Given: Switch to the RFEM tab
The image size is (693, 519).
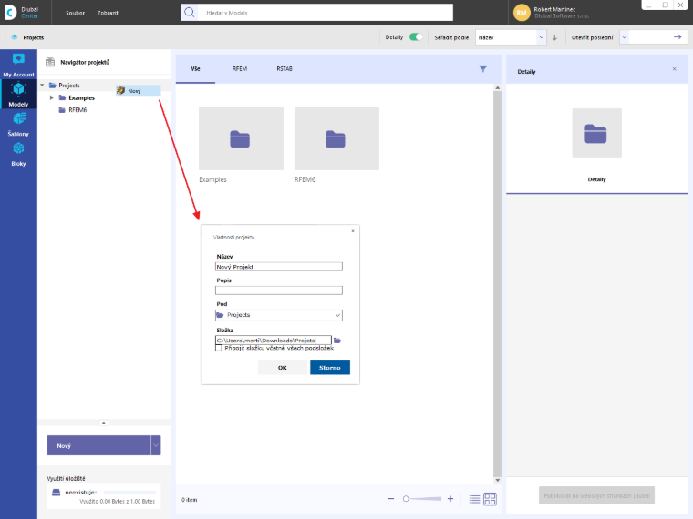Looking at the screenshot, I should click(x=240, y=69).
